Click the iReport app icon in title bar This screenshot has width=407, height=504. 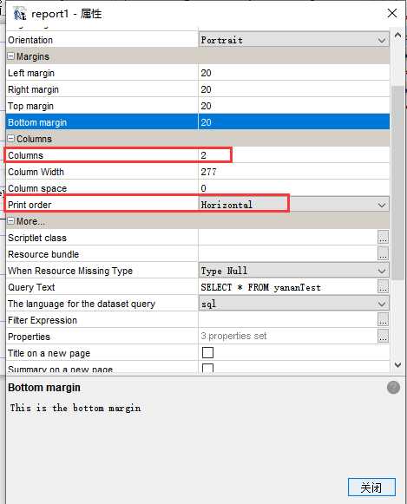[19, 14]
